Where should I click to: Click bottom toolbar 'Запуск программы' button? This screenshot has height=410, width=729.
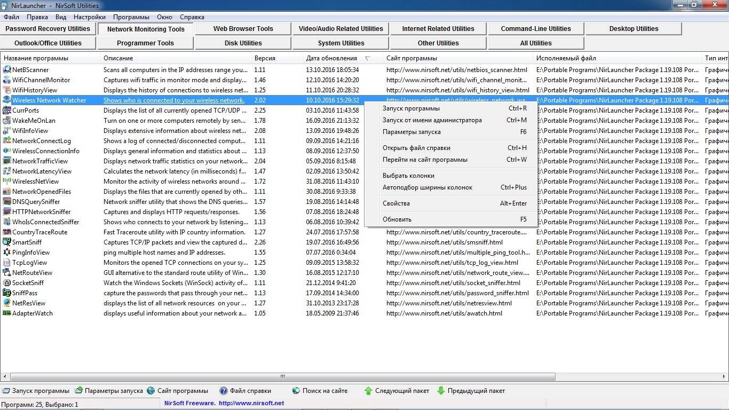coord(36,391)
